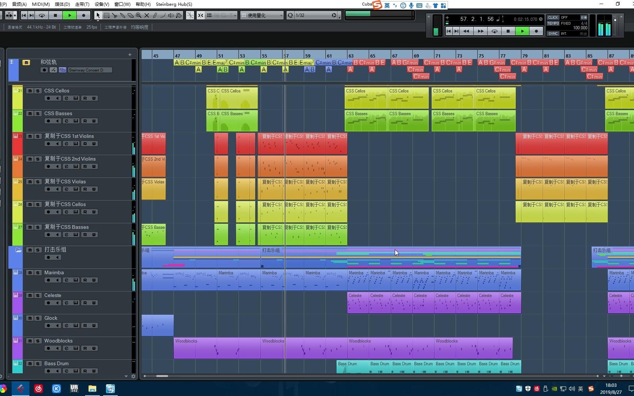
Task: Open the 媒体(D) menu
Action: click(x=62, y=4)
